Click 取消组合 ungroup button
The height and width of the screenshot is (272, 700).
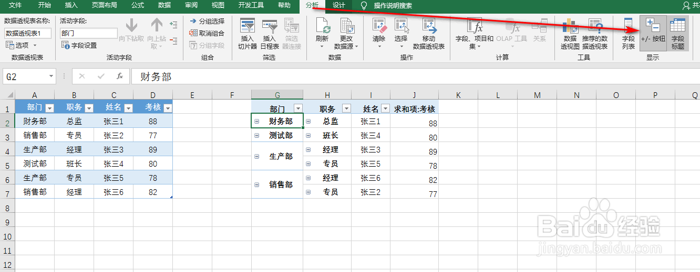coord(207,33)
